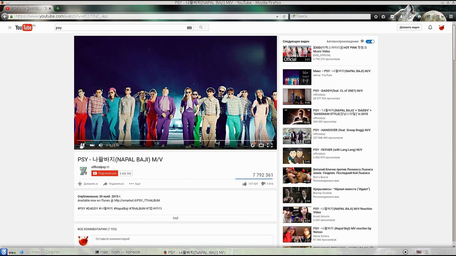Open the Виталий Кличко против Леннокса Льюиса title

343,171
